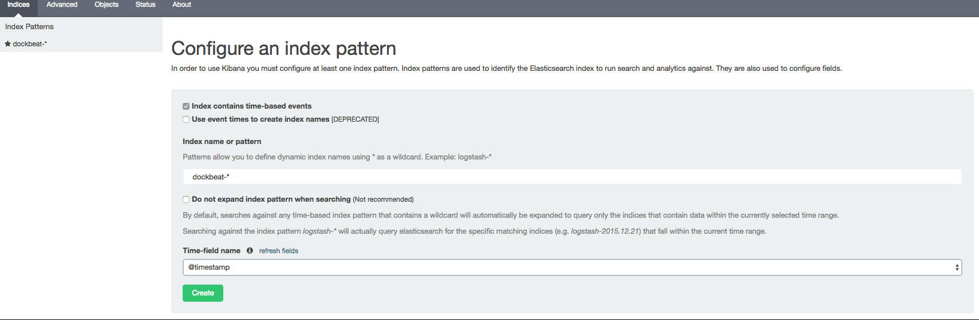The image size is (979, 320).
Task: Open the Status tab
Action: click(145, 5)
